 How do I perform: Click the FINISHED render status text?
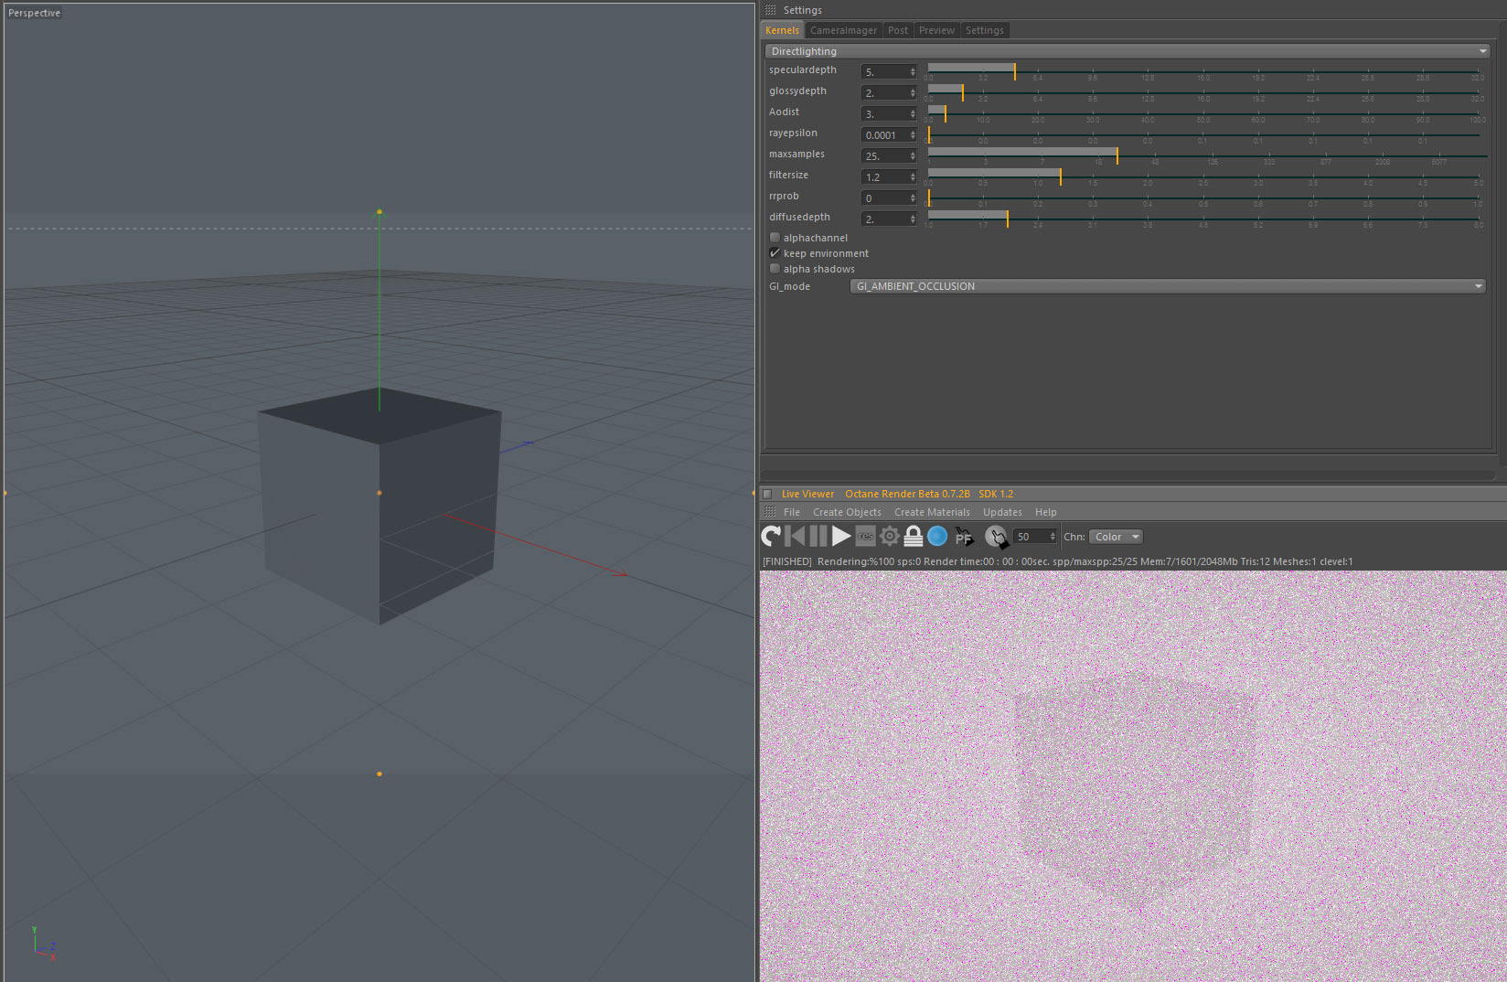(x=787, y=561)
